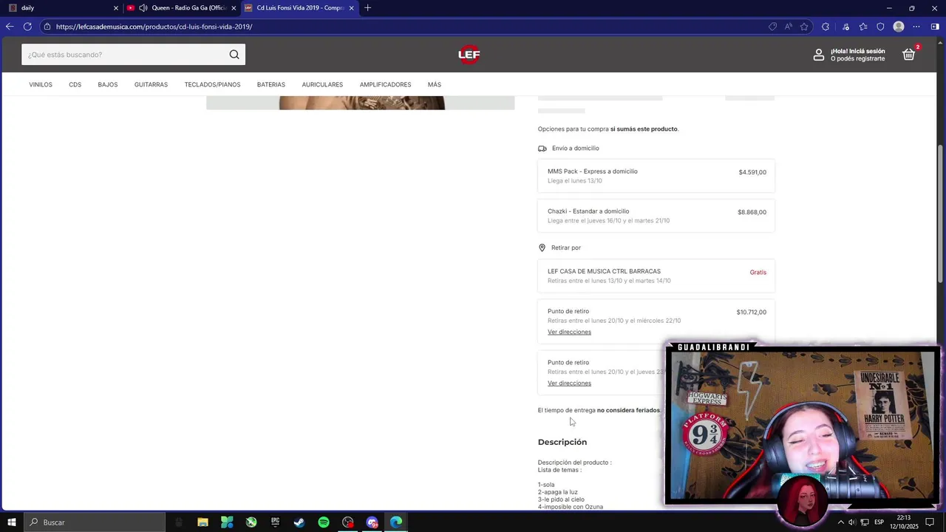
Task: Open Steam from the taskbar
Action: coord(299,522)
